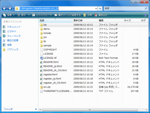Expand the 表示 view options arrow

pyautogui.click(x=29, y=15)
